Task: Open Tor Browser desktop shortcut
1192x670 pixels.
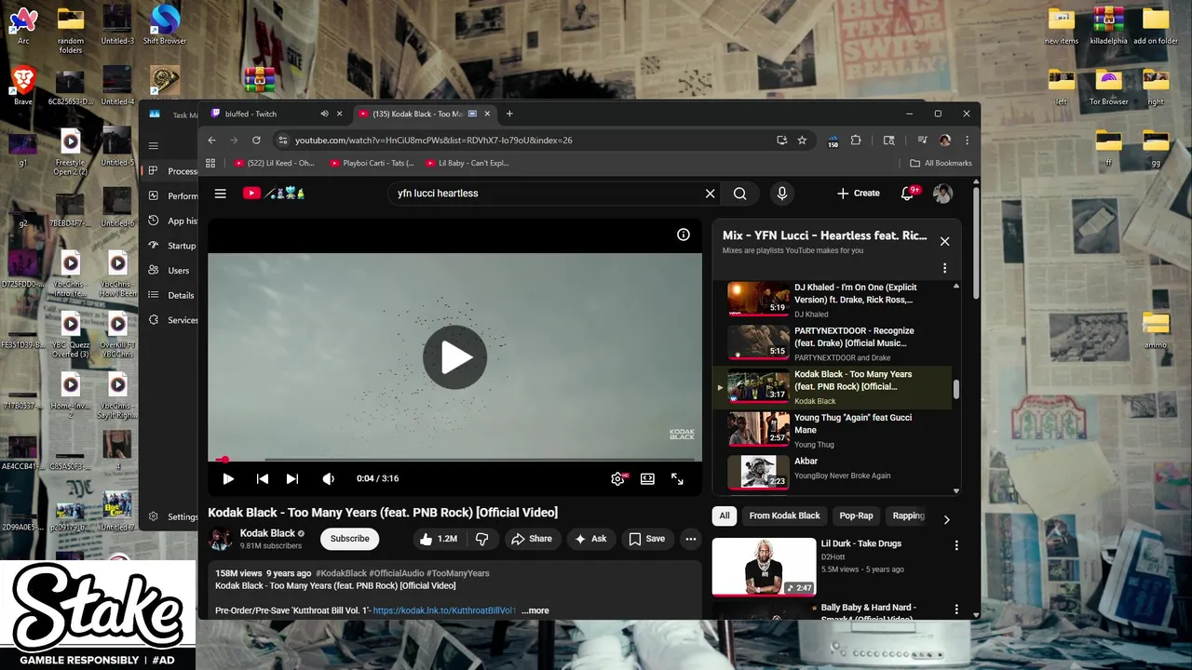Action: tap(1108, 87)
